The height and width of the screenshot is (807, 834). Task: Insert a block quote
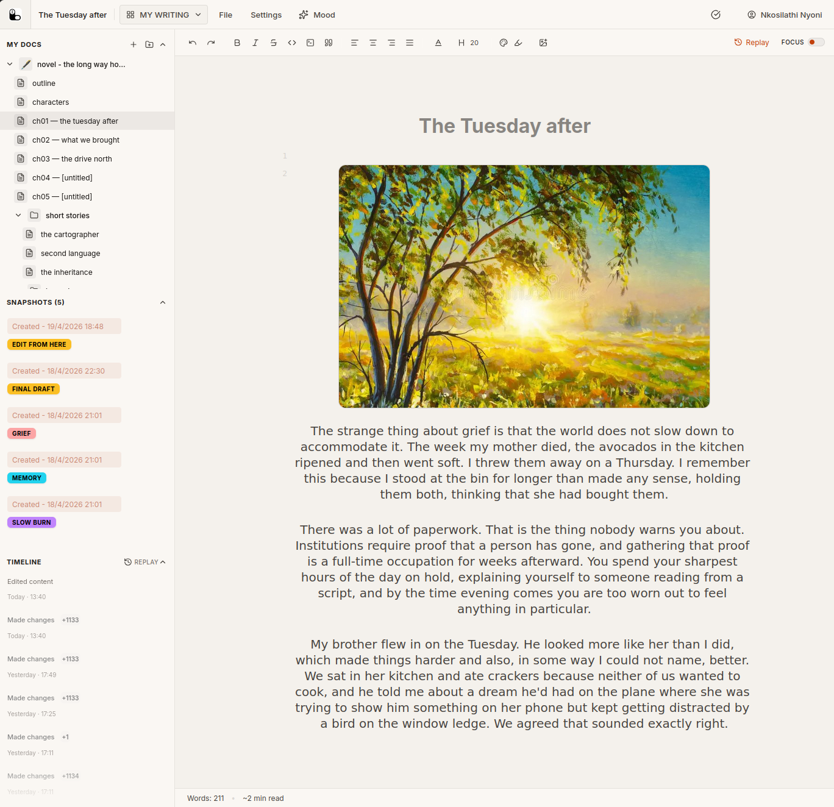[329, 43]
